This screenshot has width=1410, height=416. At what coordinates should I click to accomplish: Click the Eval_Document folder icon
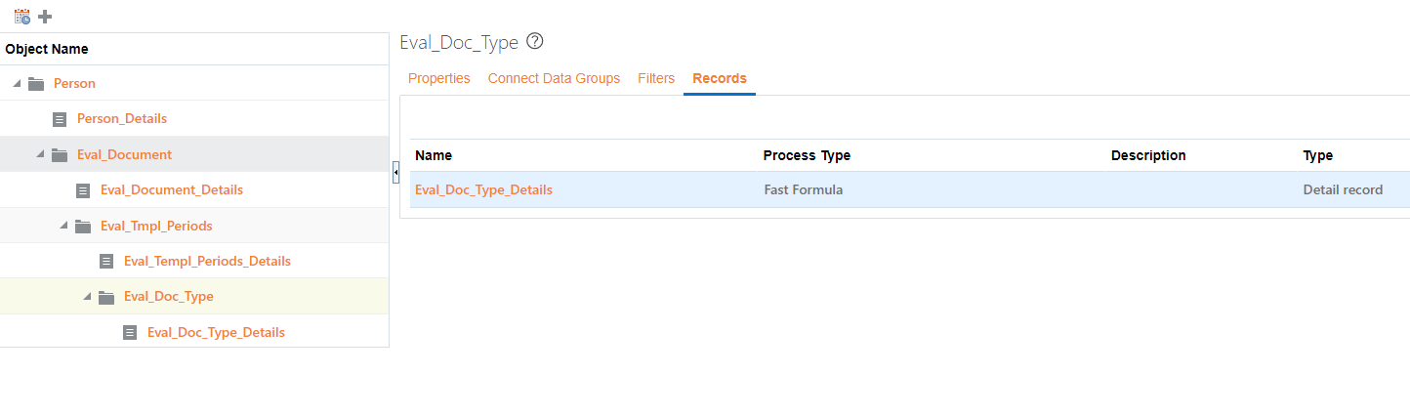coord(60,155)
